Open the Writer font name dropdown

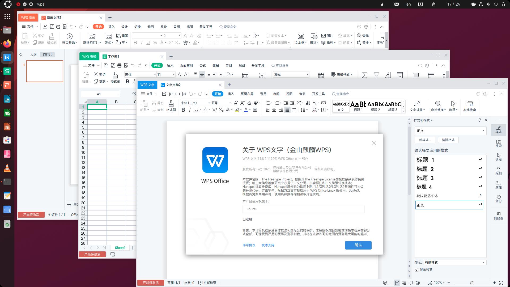pyautogui.click(x=209, y=103)
